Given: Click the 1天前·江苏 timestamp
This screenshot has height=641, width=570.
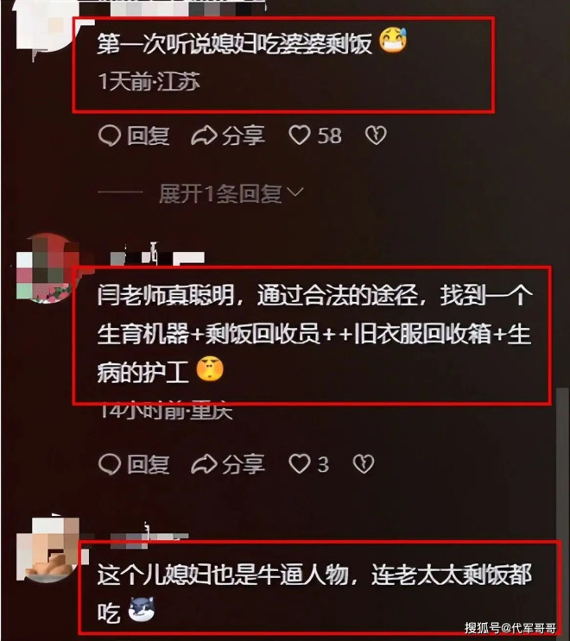Looking at the screenshot, I should point(149,81).
